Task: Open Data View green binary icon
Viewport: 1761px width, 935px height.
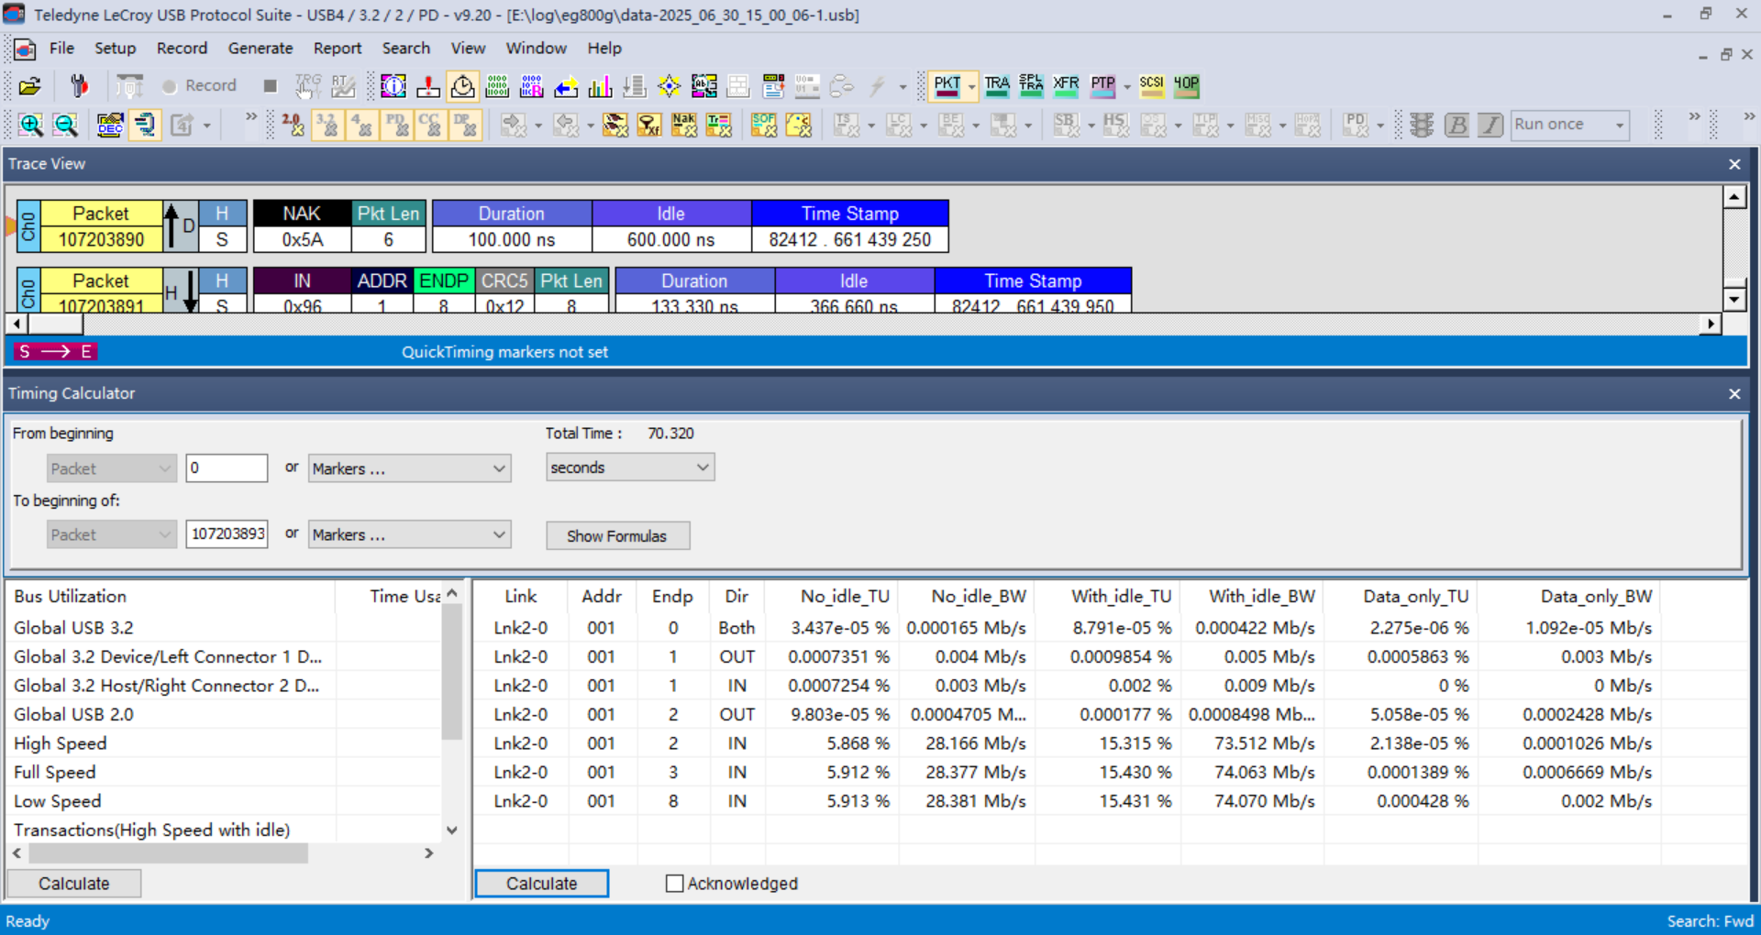Action: (x=497, y=86)
